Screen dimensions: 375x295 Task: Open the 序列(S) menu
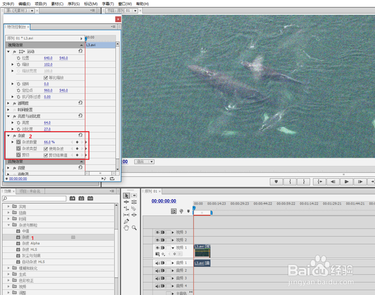click(73, 4)
